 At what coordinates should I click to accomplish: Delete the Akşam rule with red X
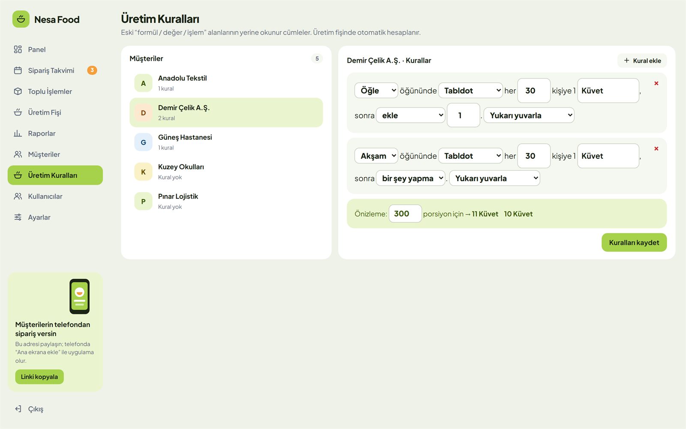(x=656, y=148)
